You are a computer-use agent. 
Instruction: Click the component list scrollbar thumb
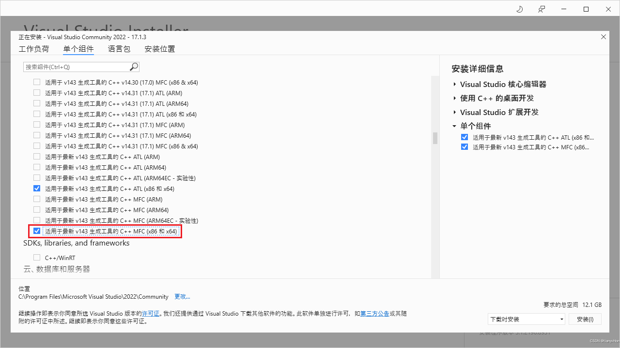click(435, 138)
